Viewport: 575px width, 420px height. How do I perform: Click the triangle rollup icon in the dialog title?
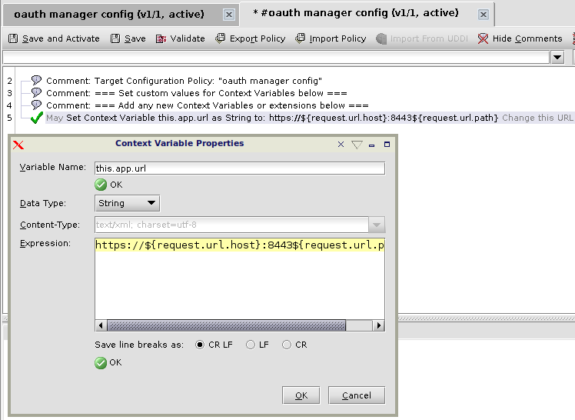(357, 145)
